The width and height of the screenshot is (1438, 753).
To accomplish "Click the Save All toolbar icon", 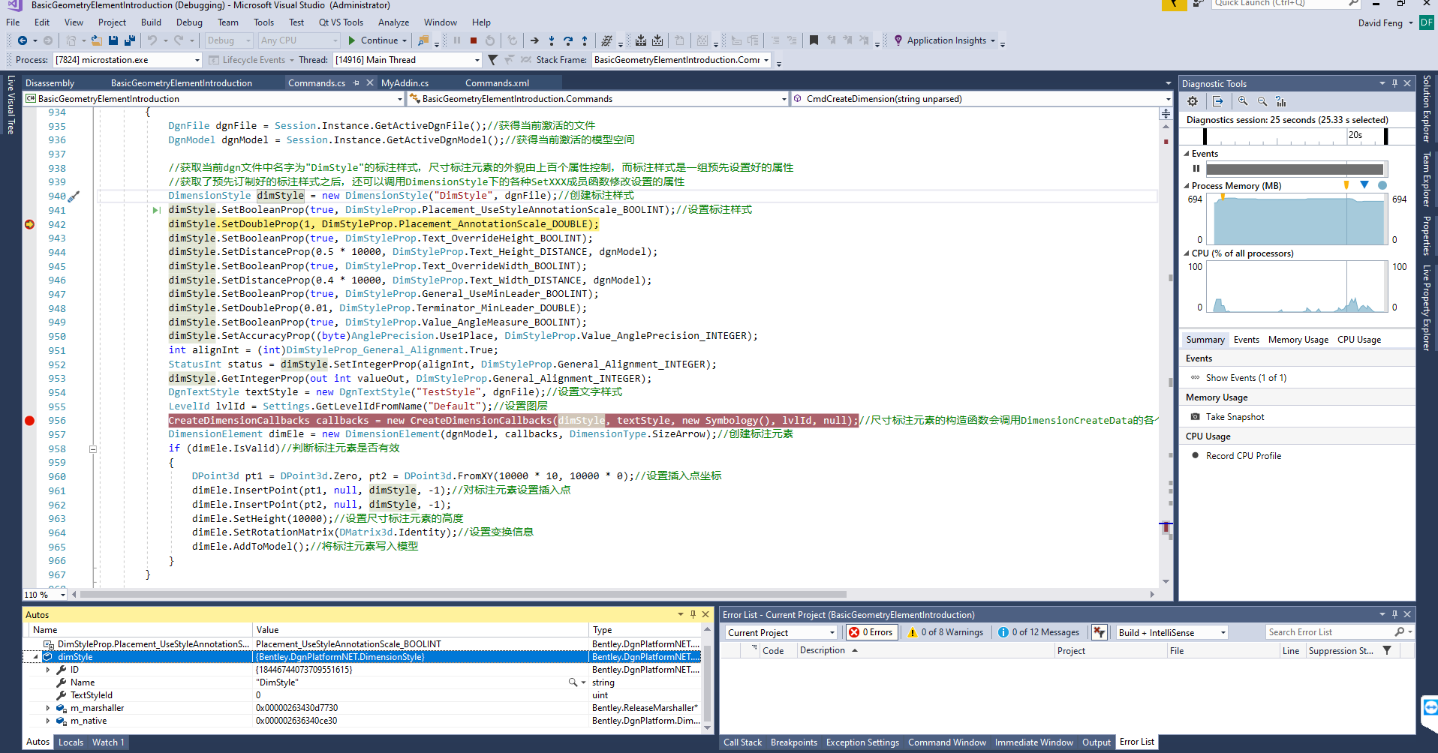I will coord(130,40).
